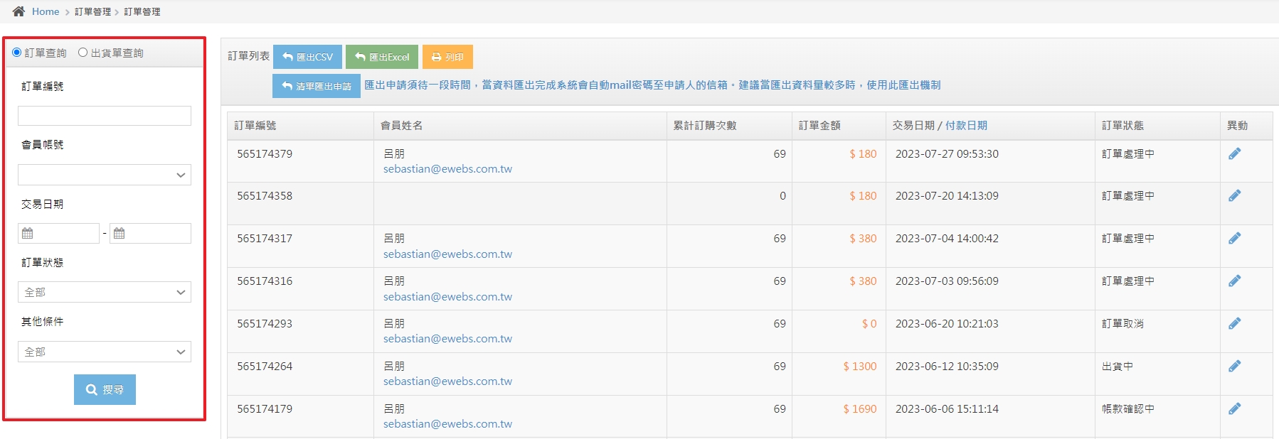
Task: Click date 2023-07-20 14:13:09
Action: (x=947, y=196)
